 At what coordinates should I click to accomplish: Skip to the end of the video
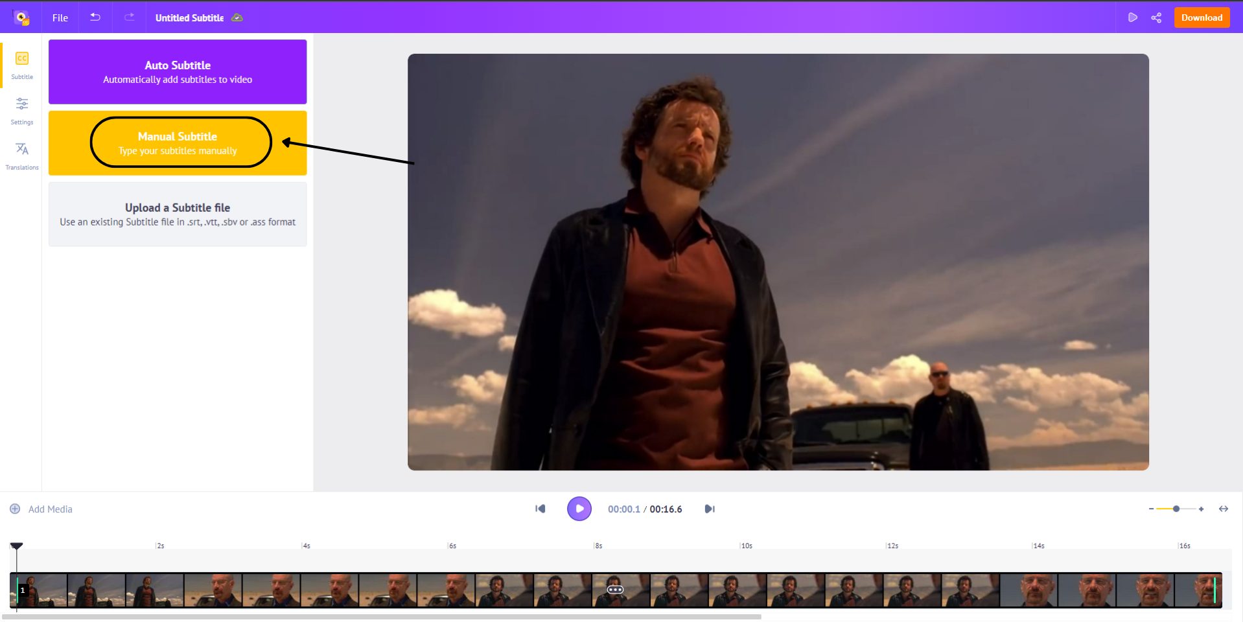coord(710,509)
